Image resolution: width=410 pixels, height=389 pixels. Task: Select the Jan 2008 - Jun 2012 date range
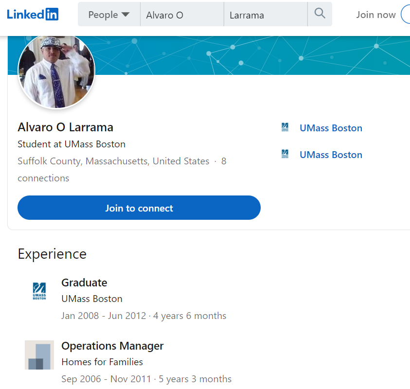[104, 316]
